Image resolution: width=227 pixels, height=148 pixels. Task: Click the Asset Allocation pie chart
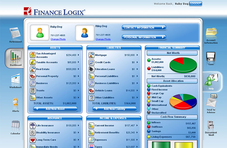tap(183, 101)
